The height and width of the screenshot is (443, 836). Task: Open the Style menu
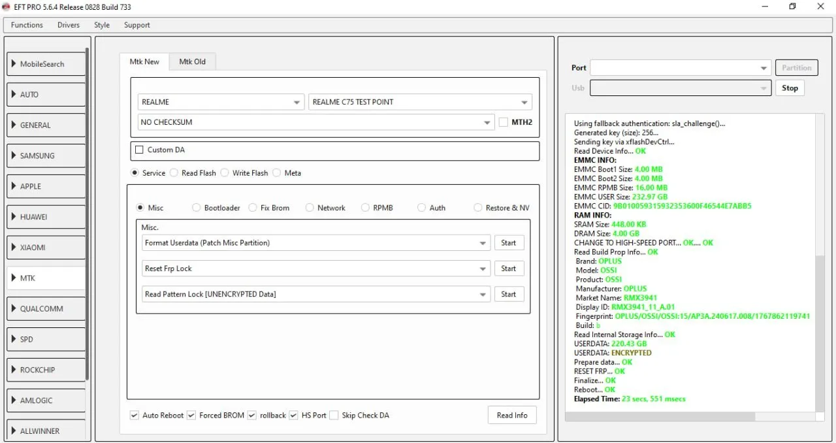(x=102, y=25)
